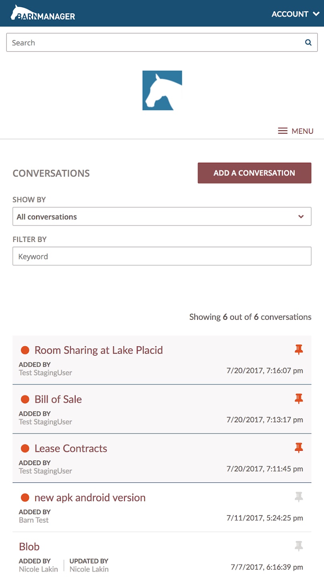Click Add a Conversation button
This screenshot has height=577, width=324.
point(254,173)
